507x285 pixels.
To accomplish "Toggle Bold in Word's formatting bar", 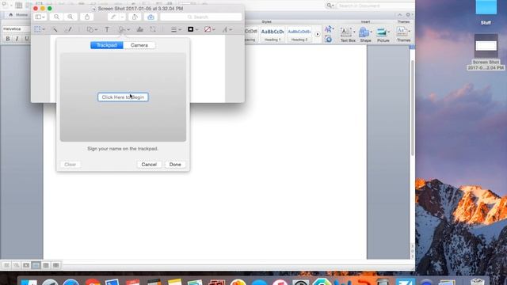I will (x=8, y=39).
